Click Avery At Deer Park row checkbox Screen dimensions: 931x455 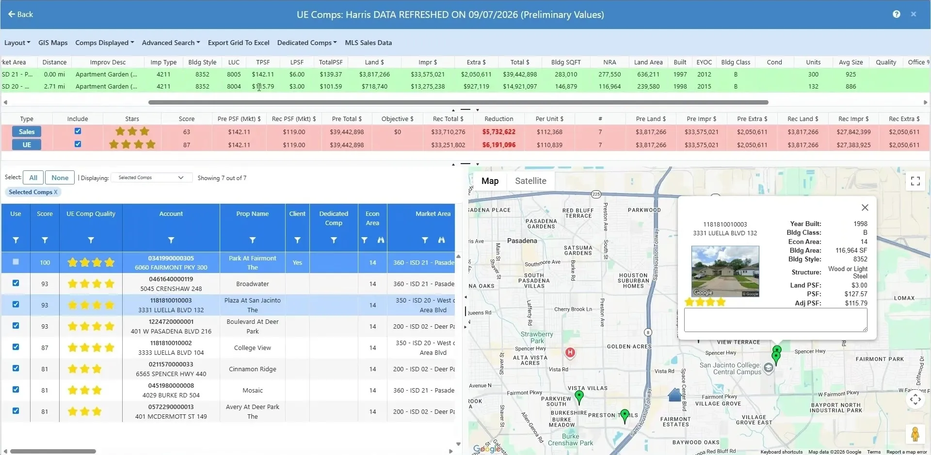click(16, 411)
